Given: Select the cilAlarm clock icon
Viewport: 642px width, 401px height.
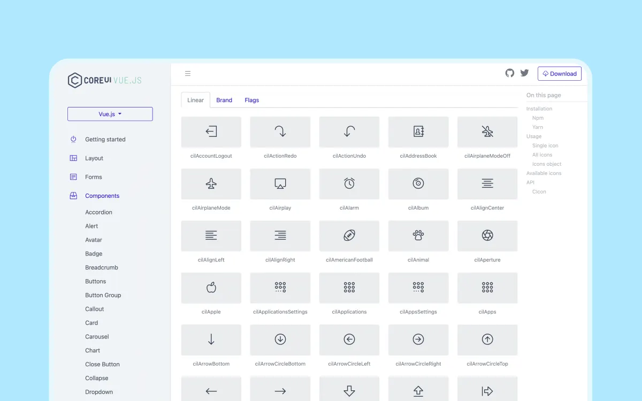Looking at the screenshot, I should 349,183.
